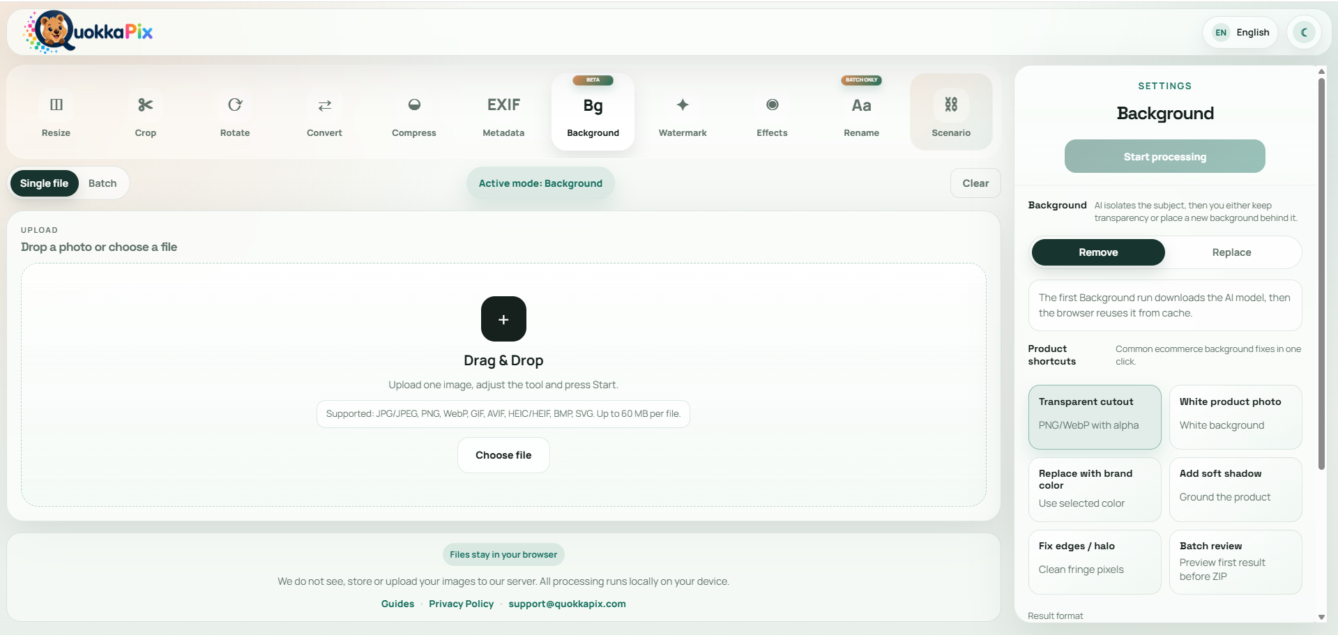Choose the Transparent cutout shortcut

pos(1095,417)
